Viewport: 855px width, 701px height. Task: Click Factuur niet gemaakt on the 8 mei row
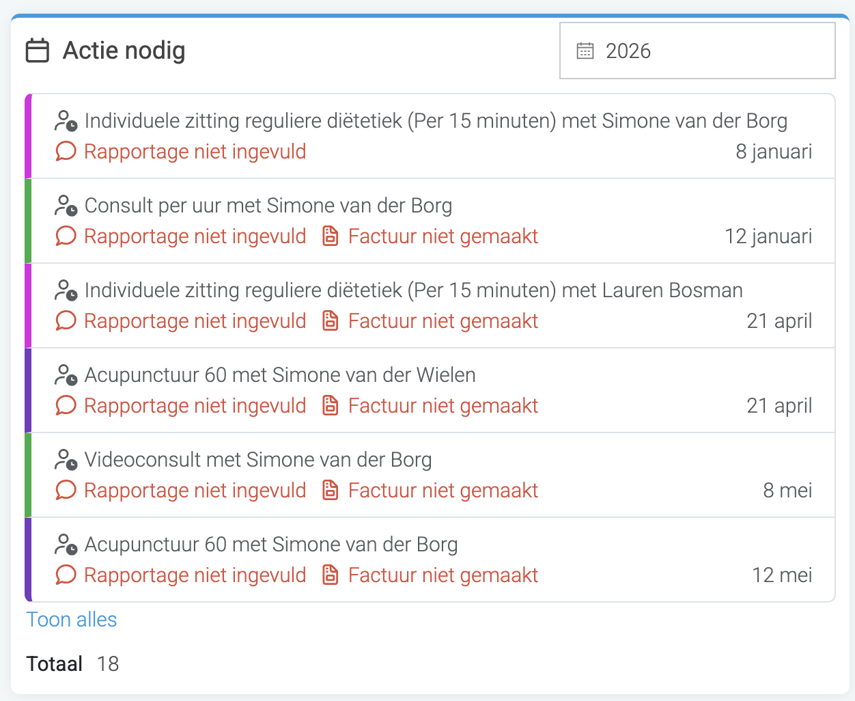point(443,491)
